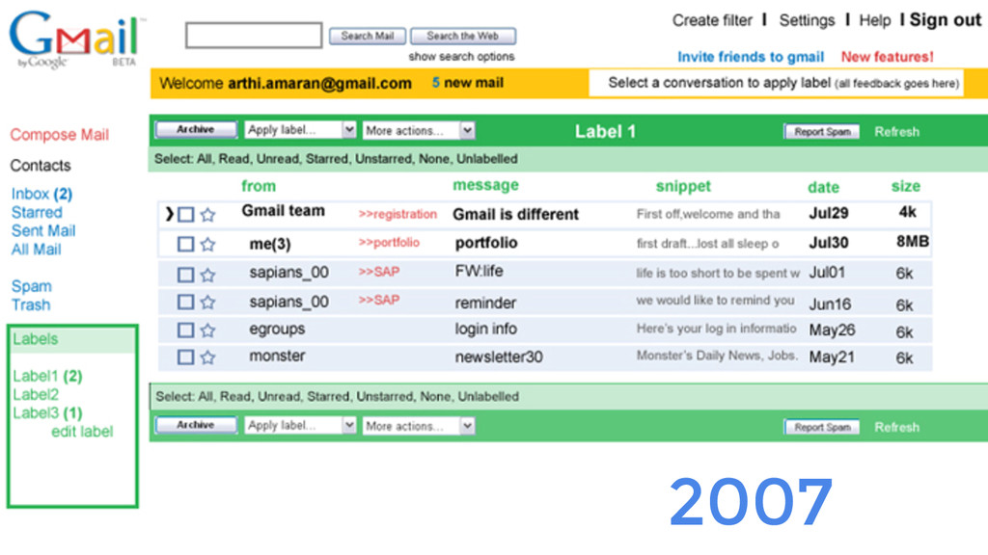This screenshot has width=988, height=555.
Task: Click show search options link
Action: [x=461, y=57]
